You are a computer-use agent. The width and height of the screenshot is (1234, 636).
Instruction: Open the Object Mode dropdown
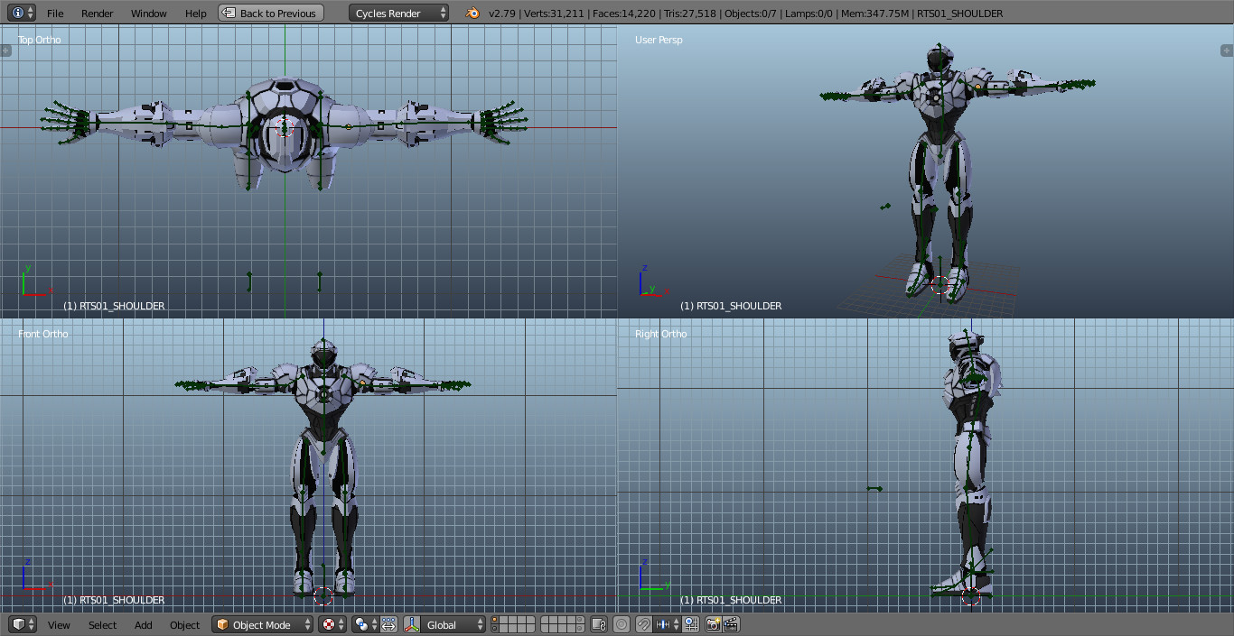click(262, 624)
